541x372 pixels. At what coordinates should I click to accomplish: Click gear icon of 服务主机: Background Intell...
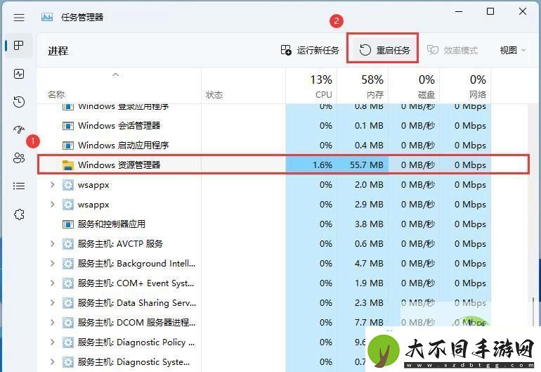[68, 264]
